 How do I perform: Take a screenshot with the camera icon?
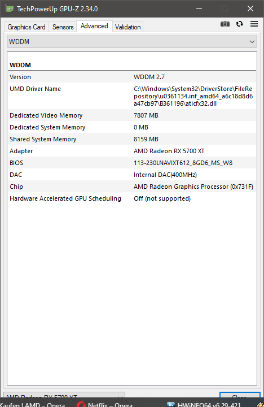(x=225, y=24)
